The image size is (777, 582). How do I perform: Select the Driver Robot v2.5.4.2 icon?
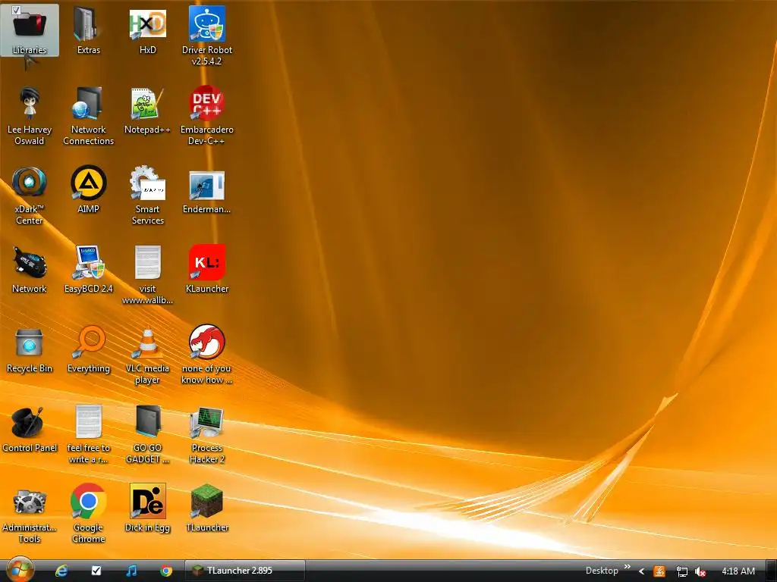point(207,36)
